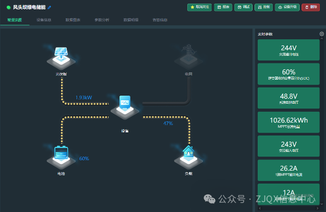Open the 控制 control button
326x212 pixels.
263,7
